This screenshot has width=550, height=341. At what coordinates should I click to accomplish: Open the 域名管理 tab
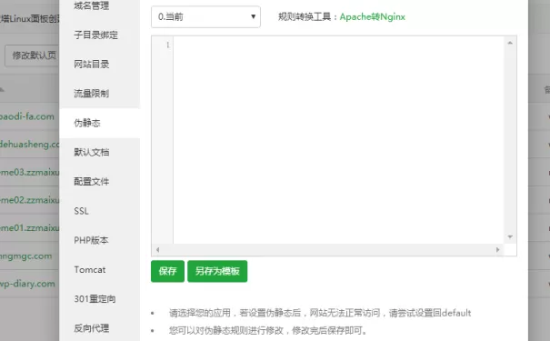(x=91, y=5)
